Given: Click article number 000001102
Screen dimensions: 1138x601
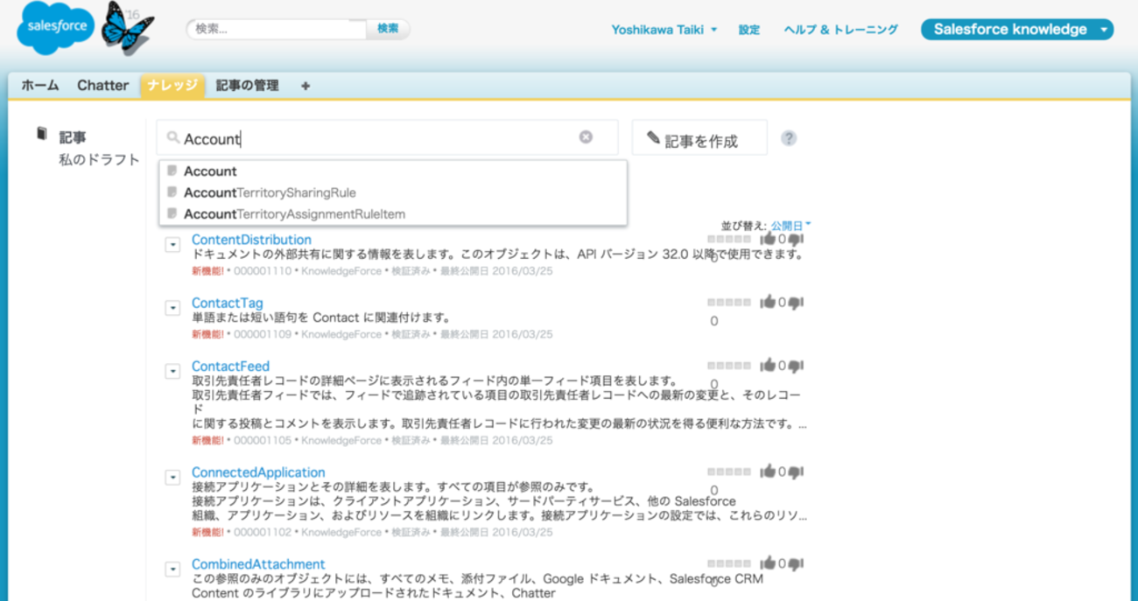Looking at the screenshot, I should (x=263, y=532).
